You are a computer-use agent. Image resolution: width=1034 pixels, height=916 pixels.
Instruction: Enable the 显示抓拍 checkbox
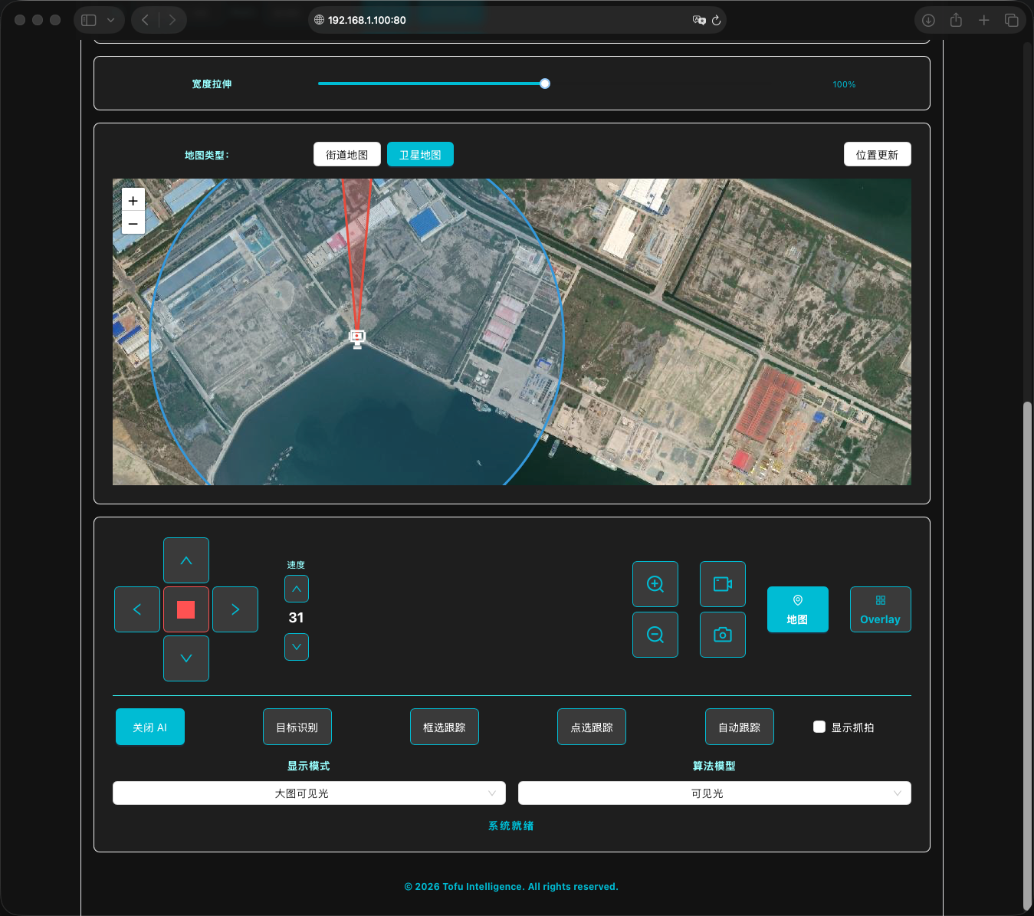[819, 727]
